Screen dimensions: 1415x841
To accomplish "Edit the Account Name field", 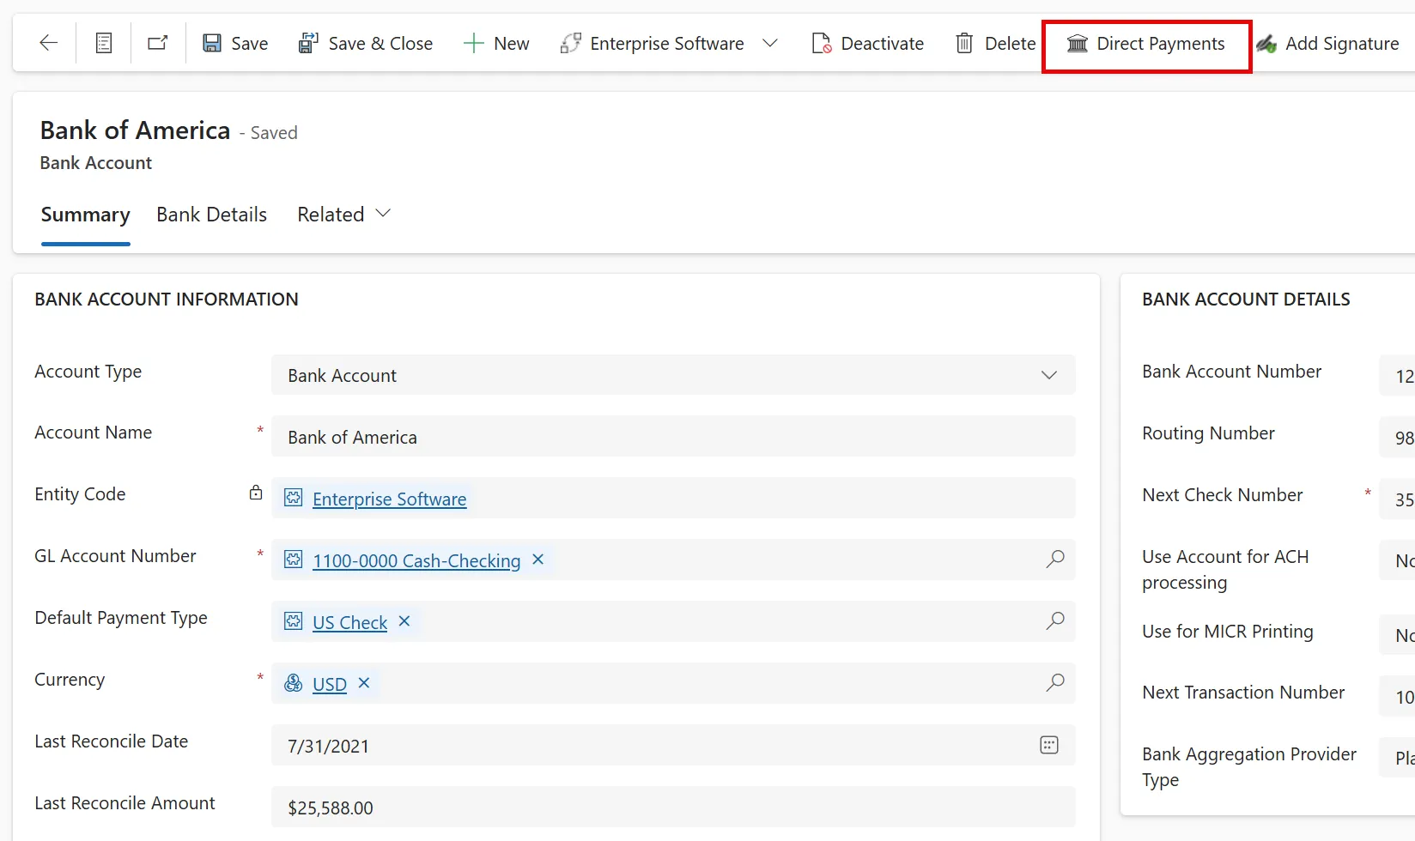I will point(673,437).
